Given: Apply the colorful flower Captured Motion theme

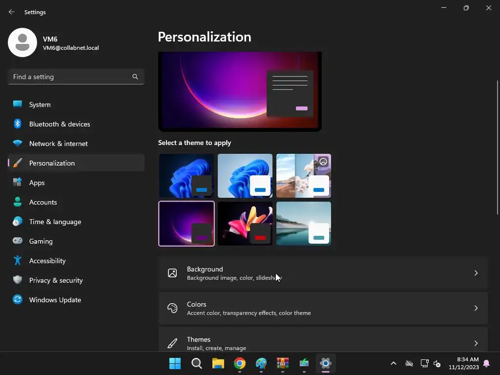Looking at the screenshot, I should (245, 224).
